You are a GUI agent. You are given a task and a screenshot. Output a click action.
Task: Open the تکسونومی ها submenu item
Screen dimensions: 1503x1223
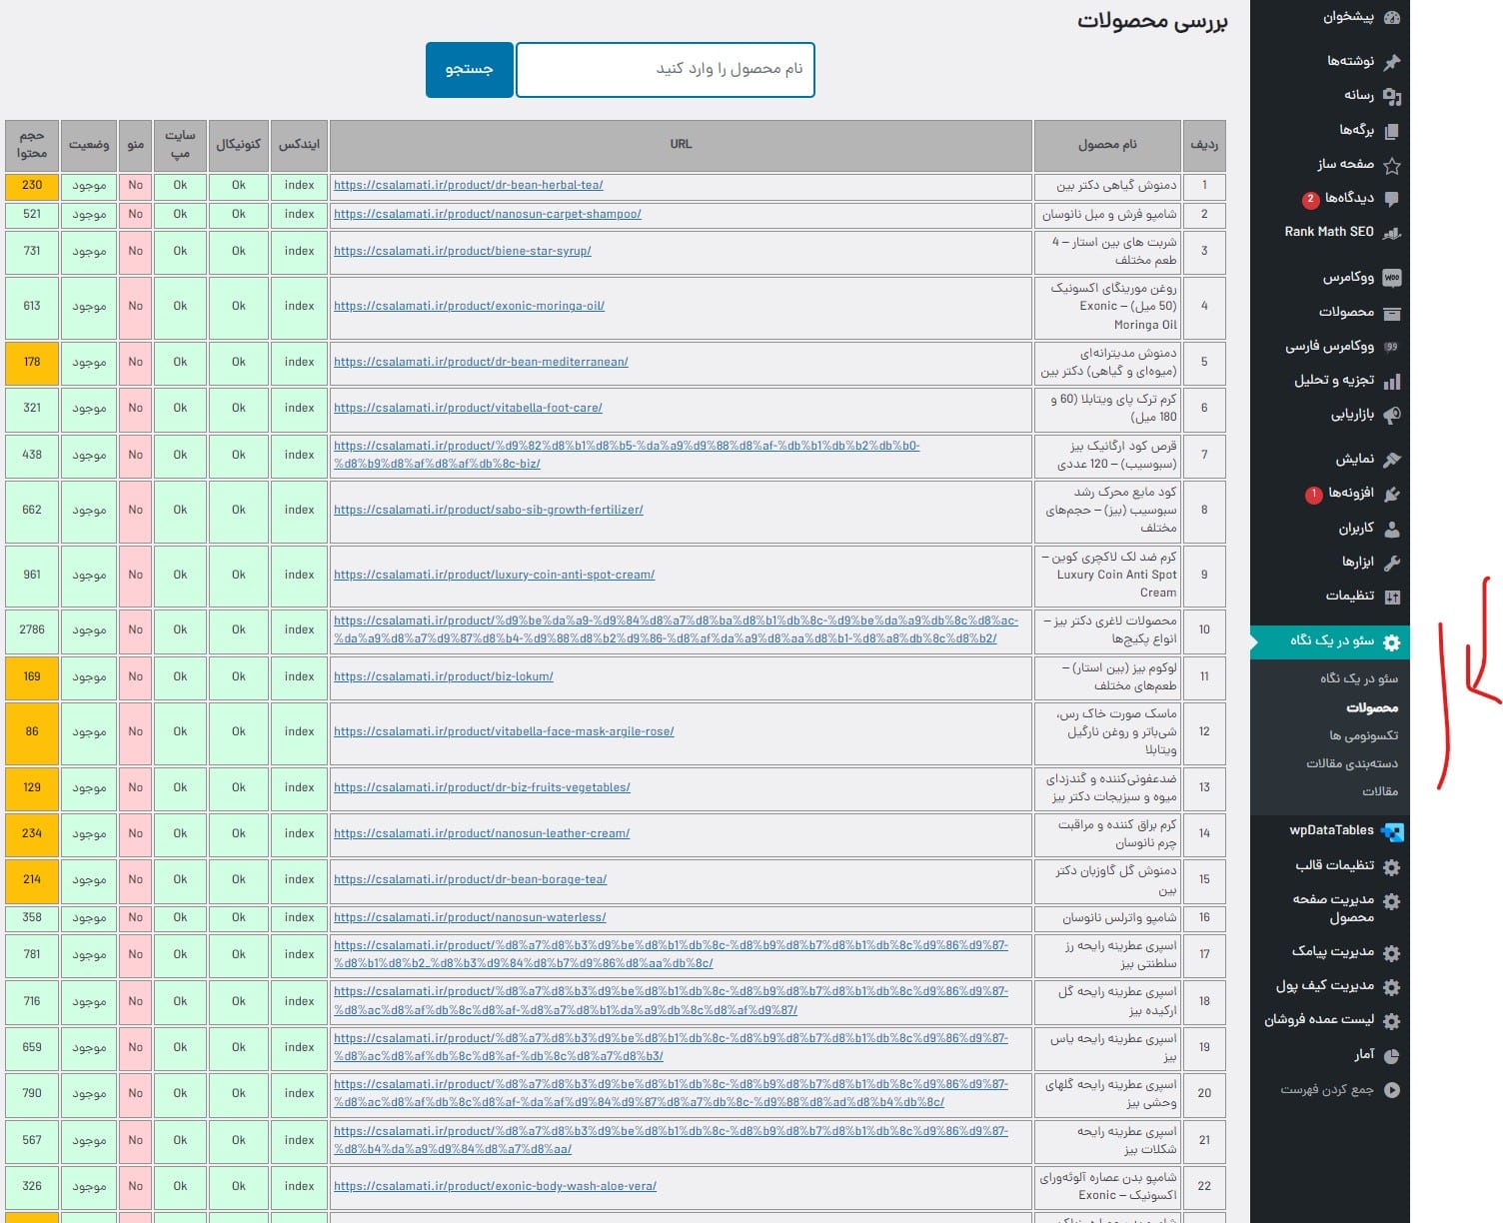(1363, 735)
